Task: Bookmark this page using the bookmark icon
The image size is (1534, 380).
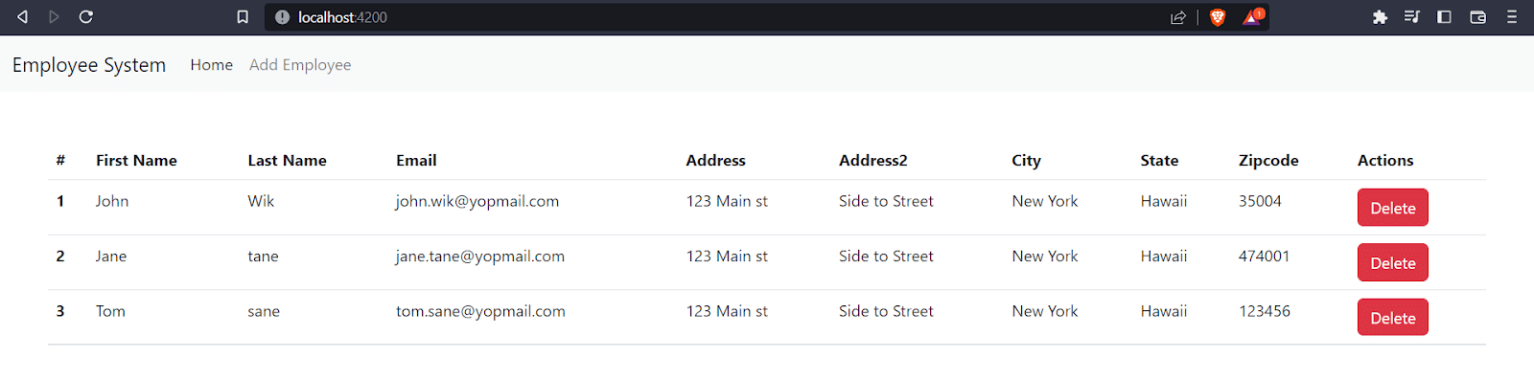Action: (x=243, y=16)
